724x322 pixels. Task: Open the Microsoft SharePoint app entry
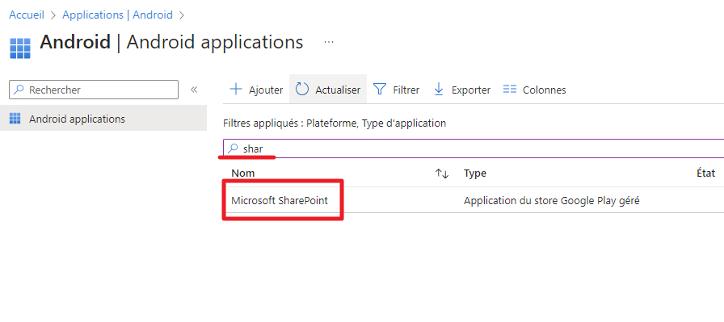[x=280, y=201]
